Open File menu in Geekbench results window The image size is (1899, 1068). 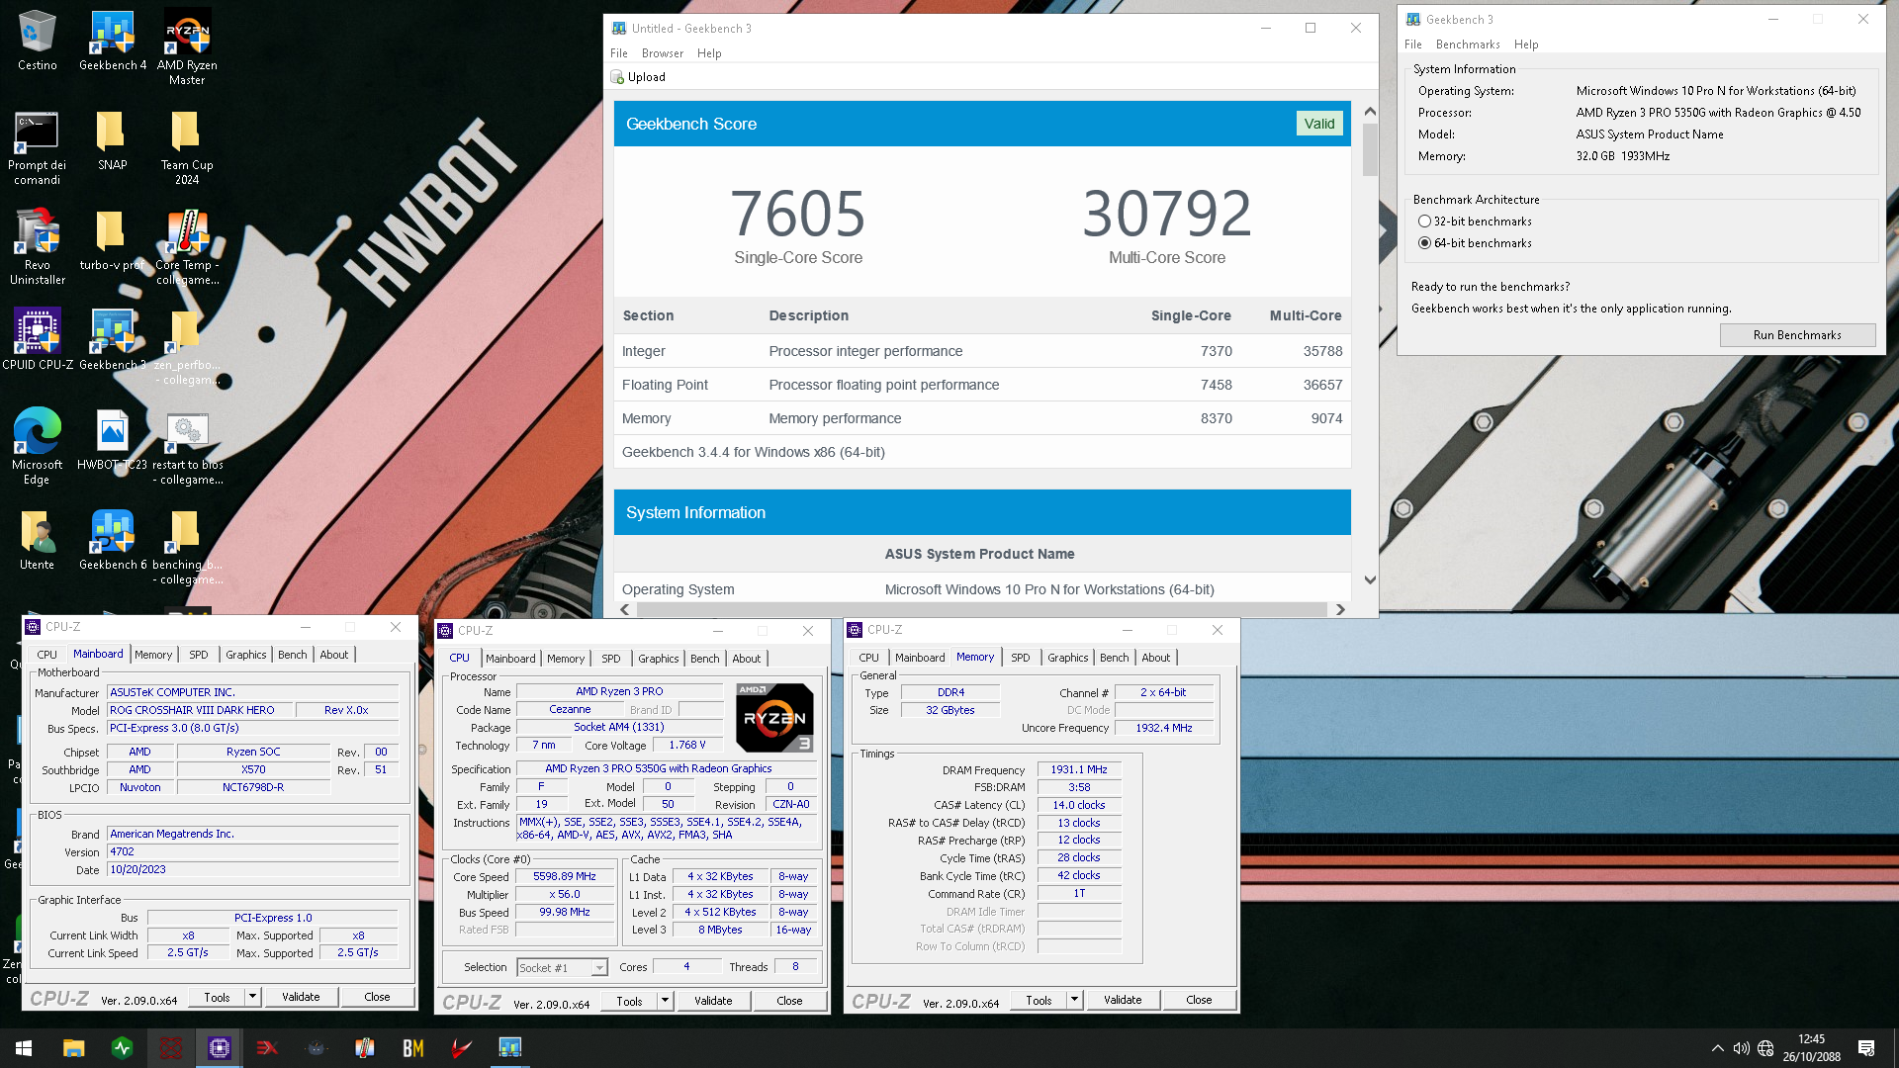618,53
